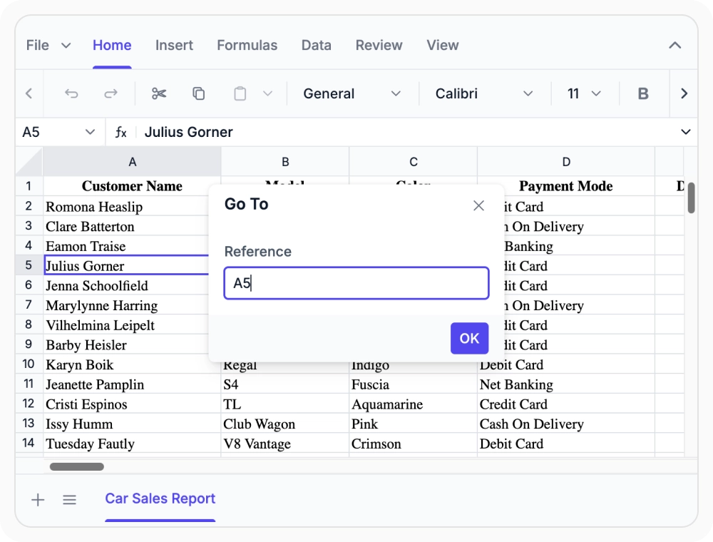Expand the formula bar
The image size is (713, 542).
point(686,133)
